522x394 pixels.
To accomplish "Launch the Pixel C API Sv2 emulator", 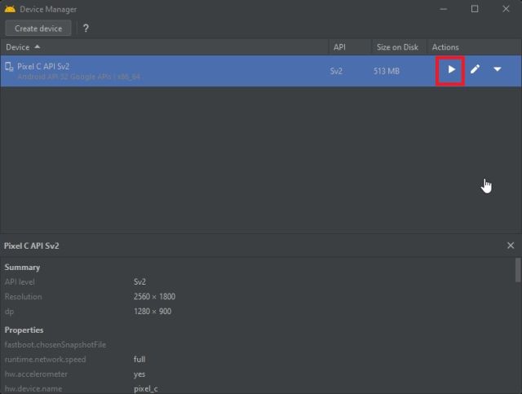I will [451, 69].
